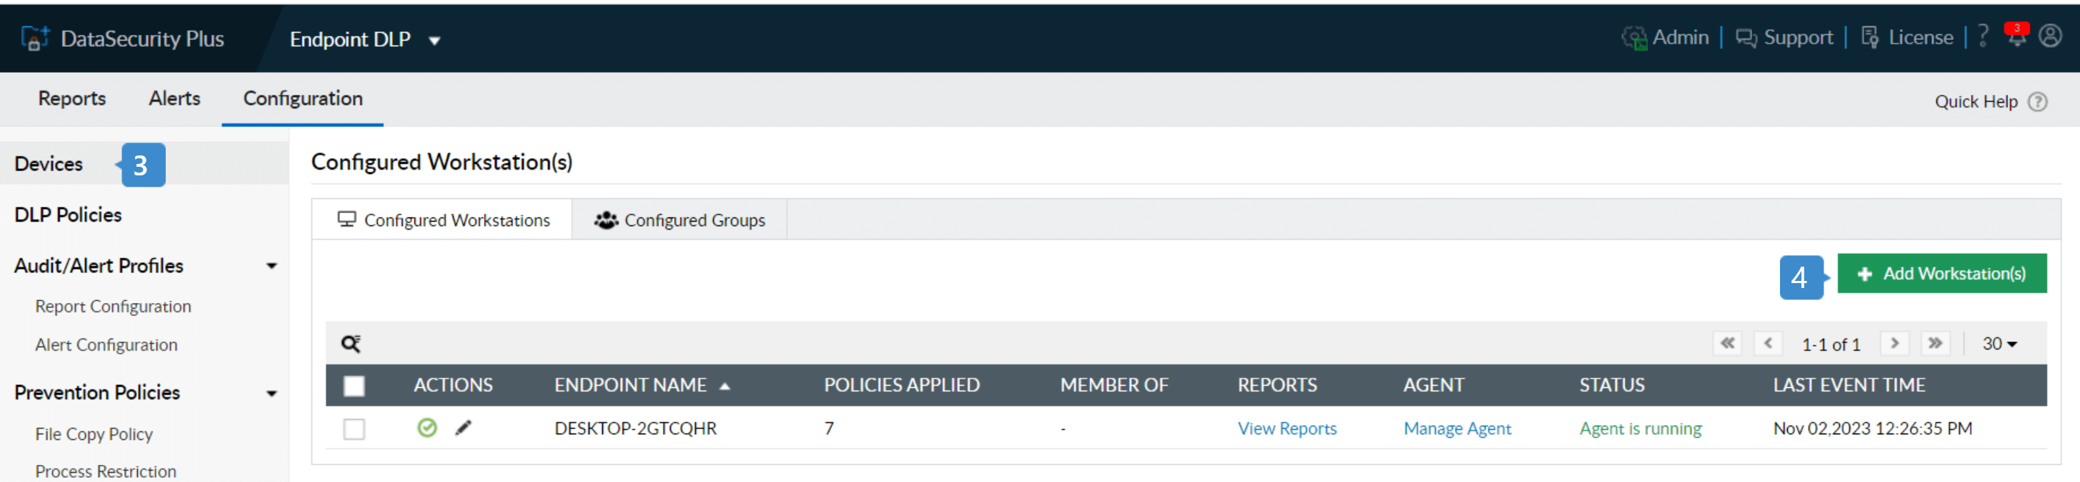Open the 30 rows-per-page dropdown
Image resolution: width=2080 pixels, height=482 pixels.
pyautogui.click(x=1999, y=344)
